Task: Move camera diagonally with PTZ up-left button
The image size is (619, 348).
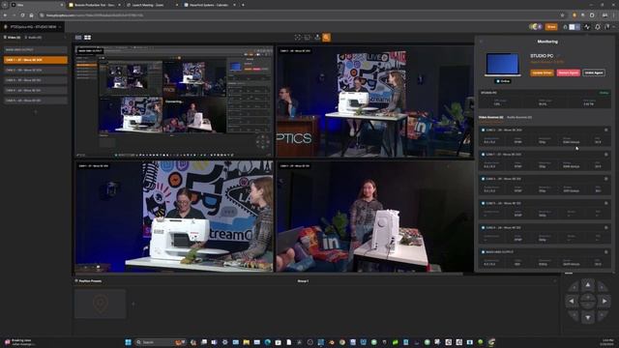Action: click(x=575, y=288)
